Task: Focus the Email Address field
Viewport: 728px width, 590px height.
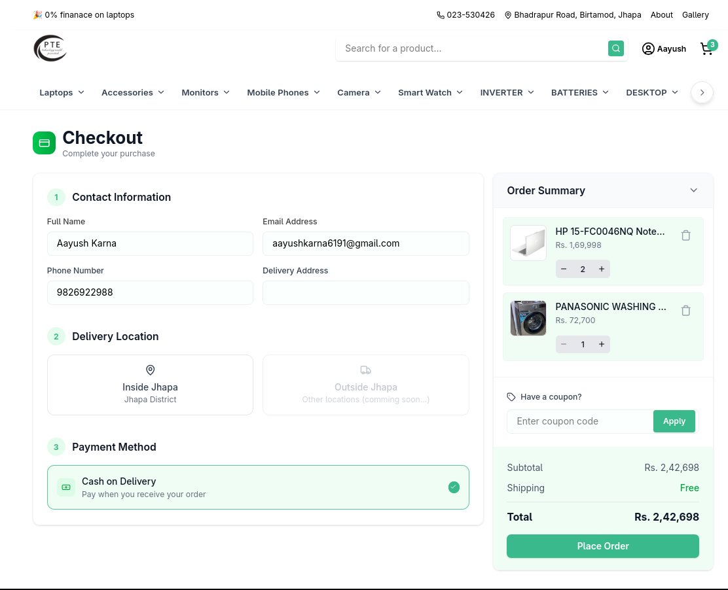Action: click(366, 243)
